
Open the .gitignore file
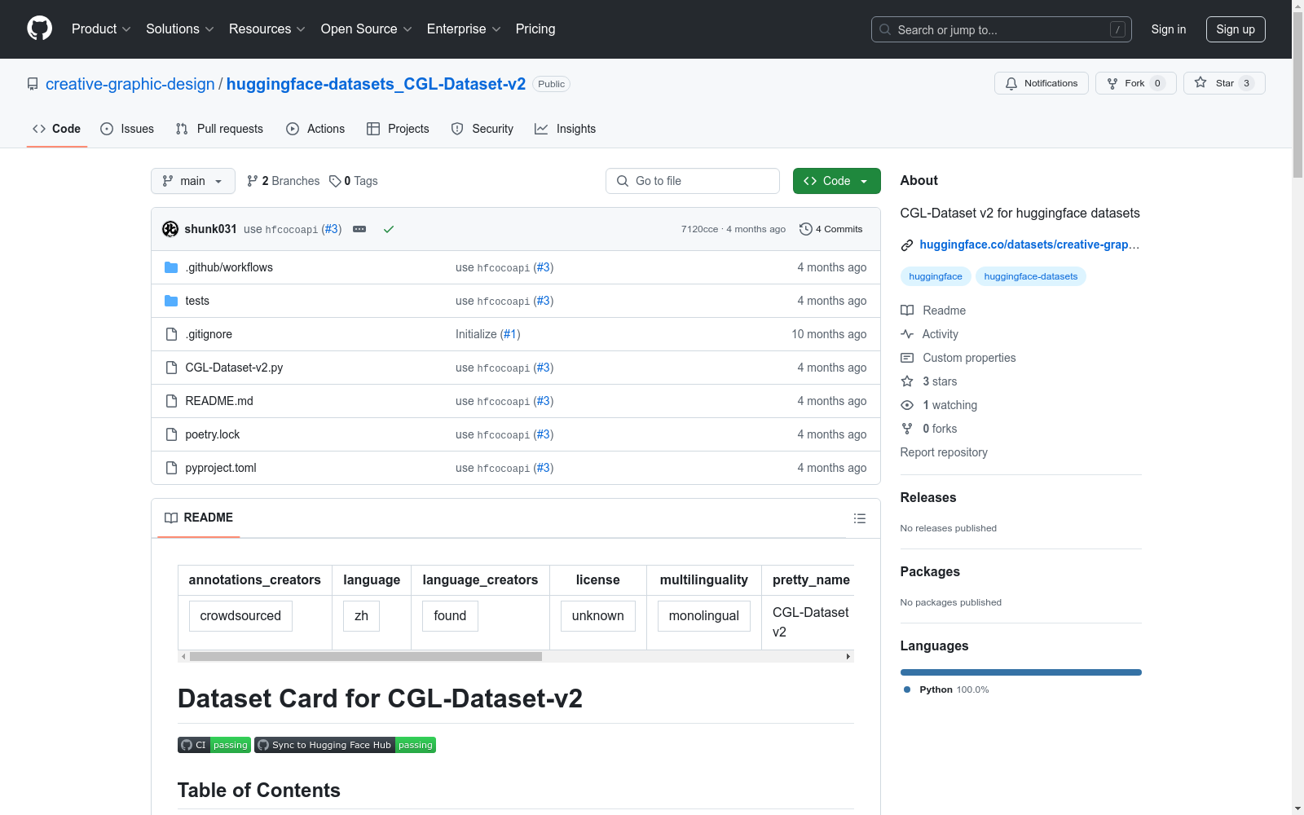click(209, 334)
